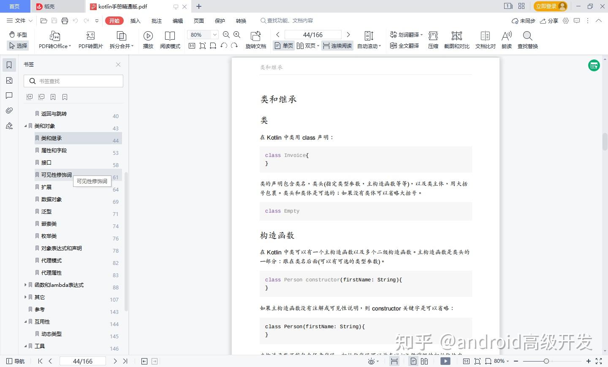Fit page width in ribbon
608x367 pixels.
[213, 46]
